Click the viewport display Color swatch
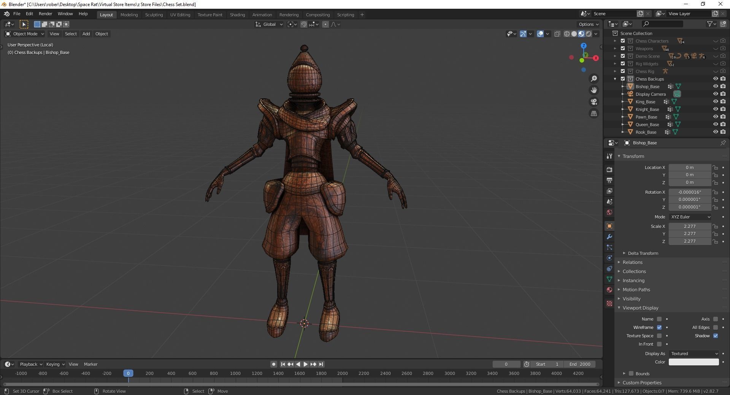This screenshot has height=395, width=730. tap(693, 362)
